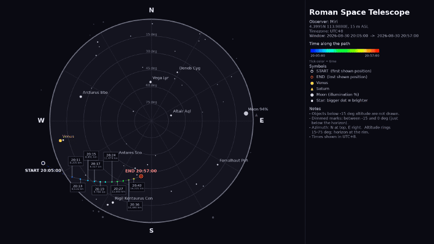
Task: Click the 'Tick color = time' caption
Action: coord(323,61)
